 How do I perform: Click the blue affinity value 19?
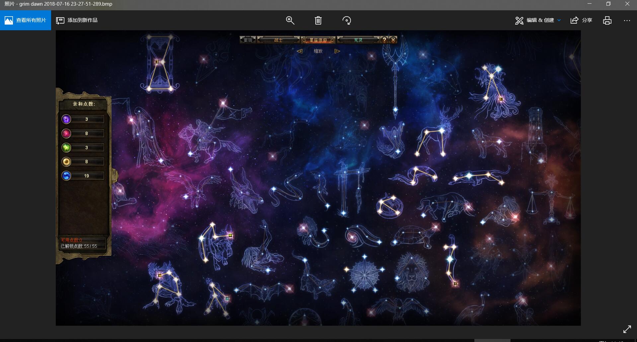point(87,176)
